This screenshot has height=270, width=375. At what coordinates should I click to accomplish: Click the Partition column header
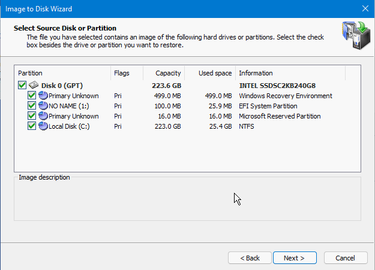click(x=62, y=73)
